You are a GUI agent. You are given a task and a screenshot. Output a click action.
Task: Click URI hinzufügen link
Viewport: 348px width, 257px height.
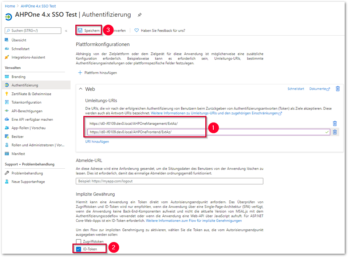coord(97,141)
